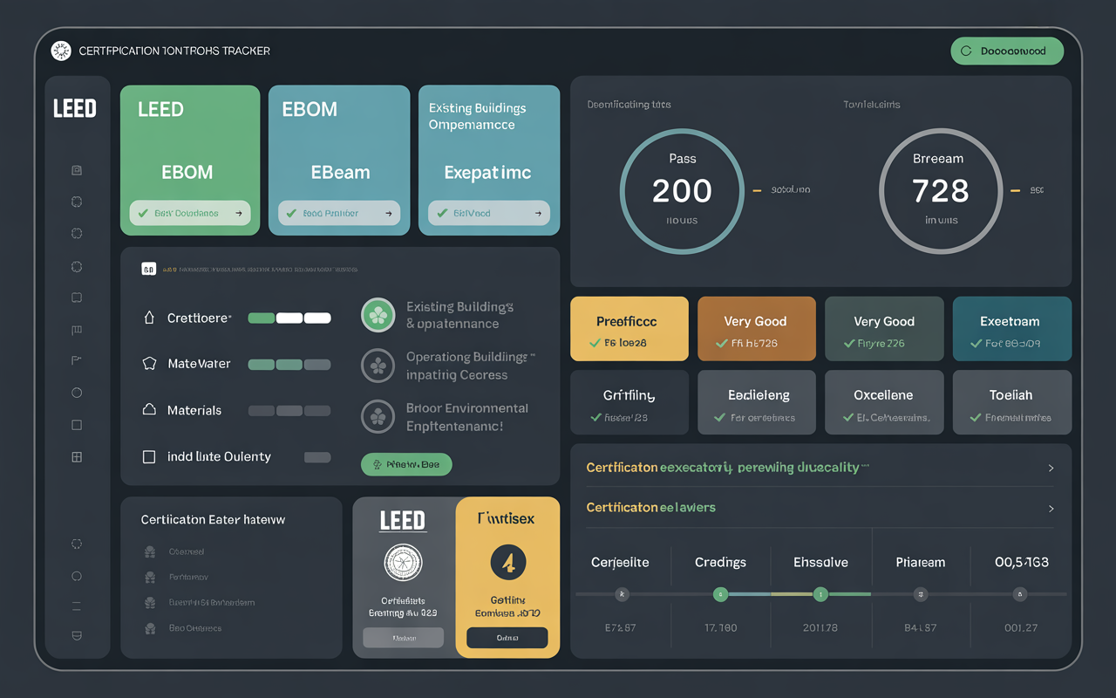Toggle the check on the Preefficcc tile
1116x698 pixels.
click(x=595, y=344)
